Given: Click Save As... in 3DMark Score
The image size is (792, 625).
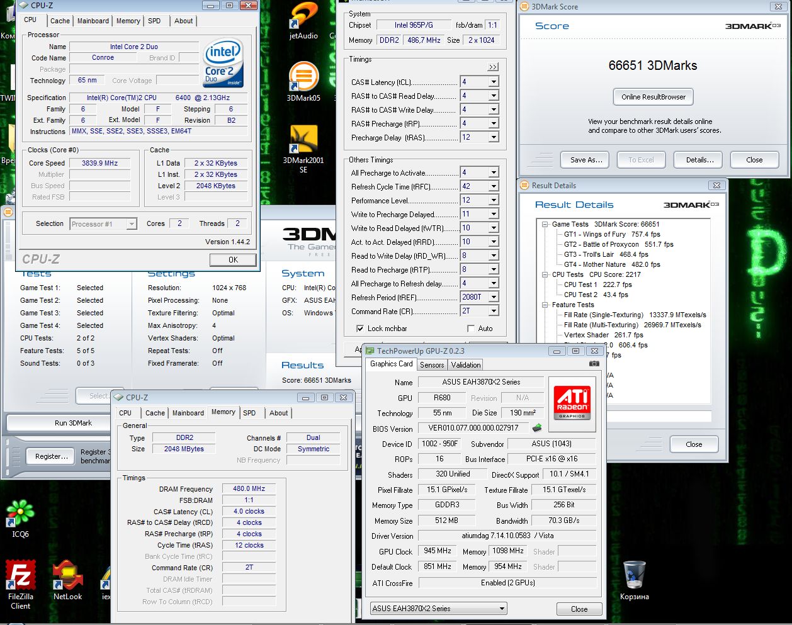Looking at the screenshot, I should (587, 160).
